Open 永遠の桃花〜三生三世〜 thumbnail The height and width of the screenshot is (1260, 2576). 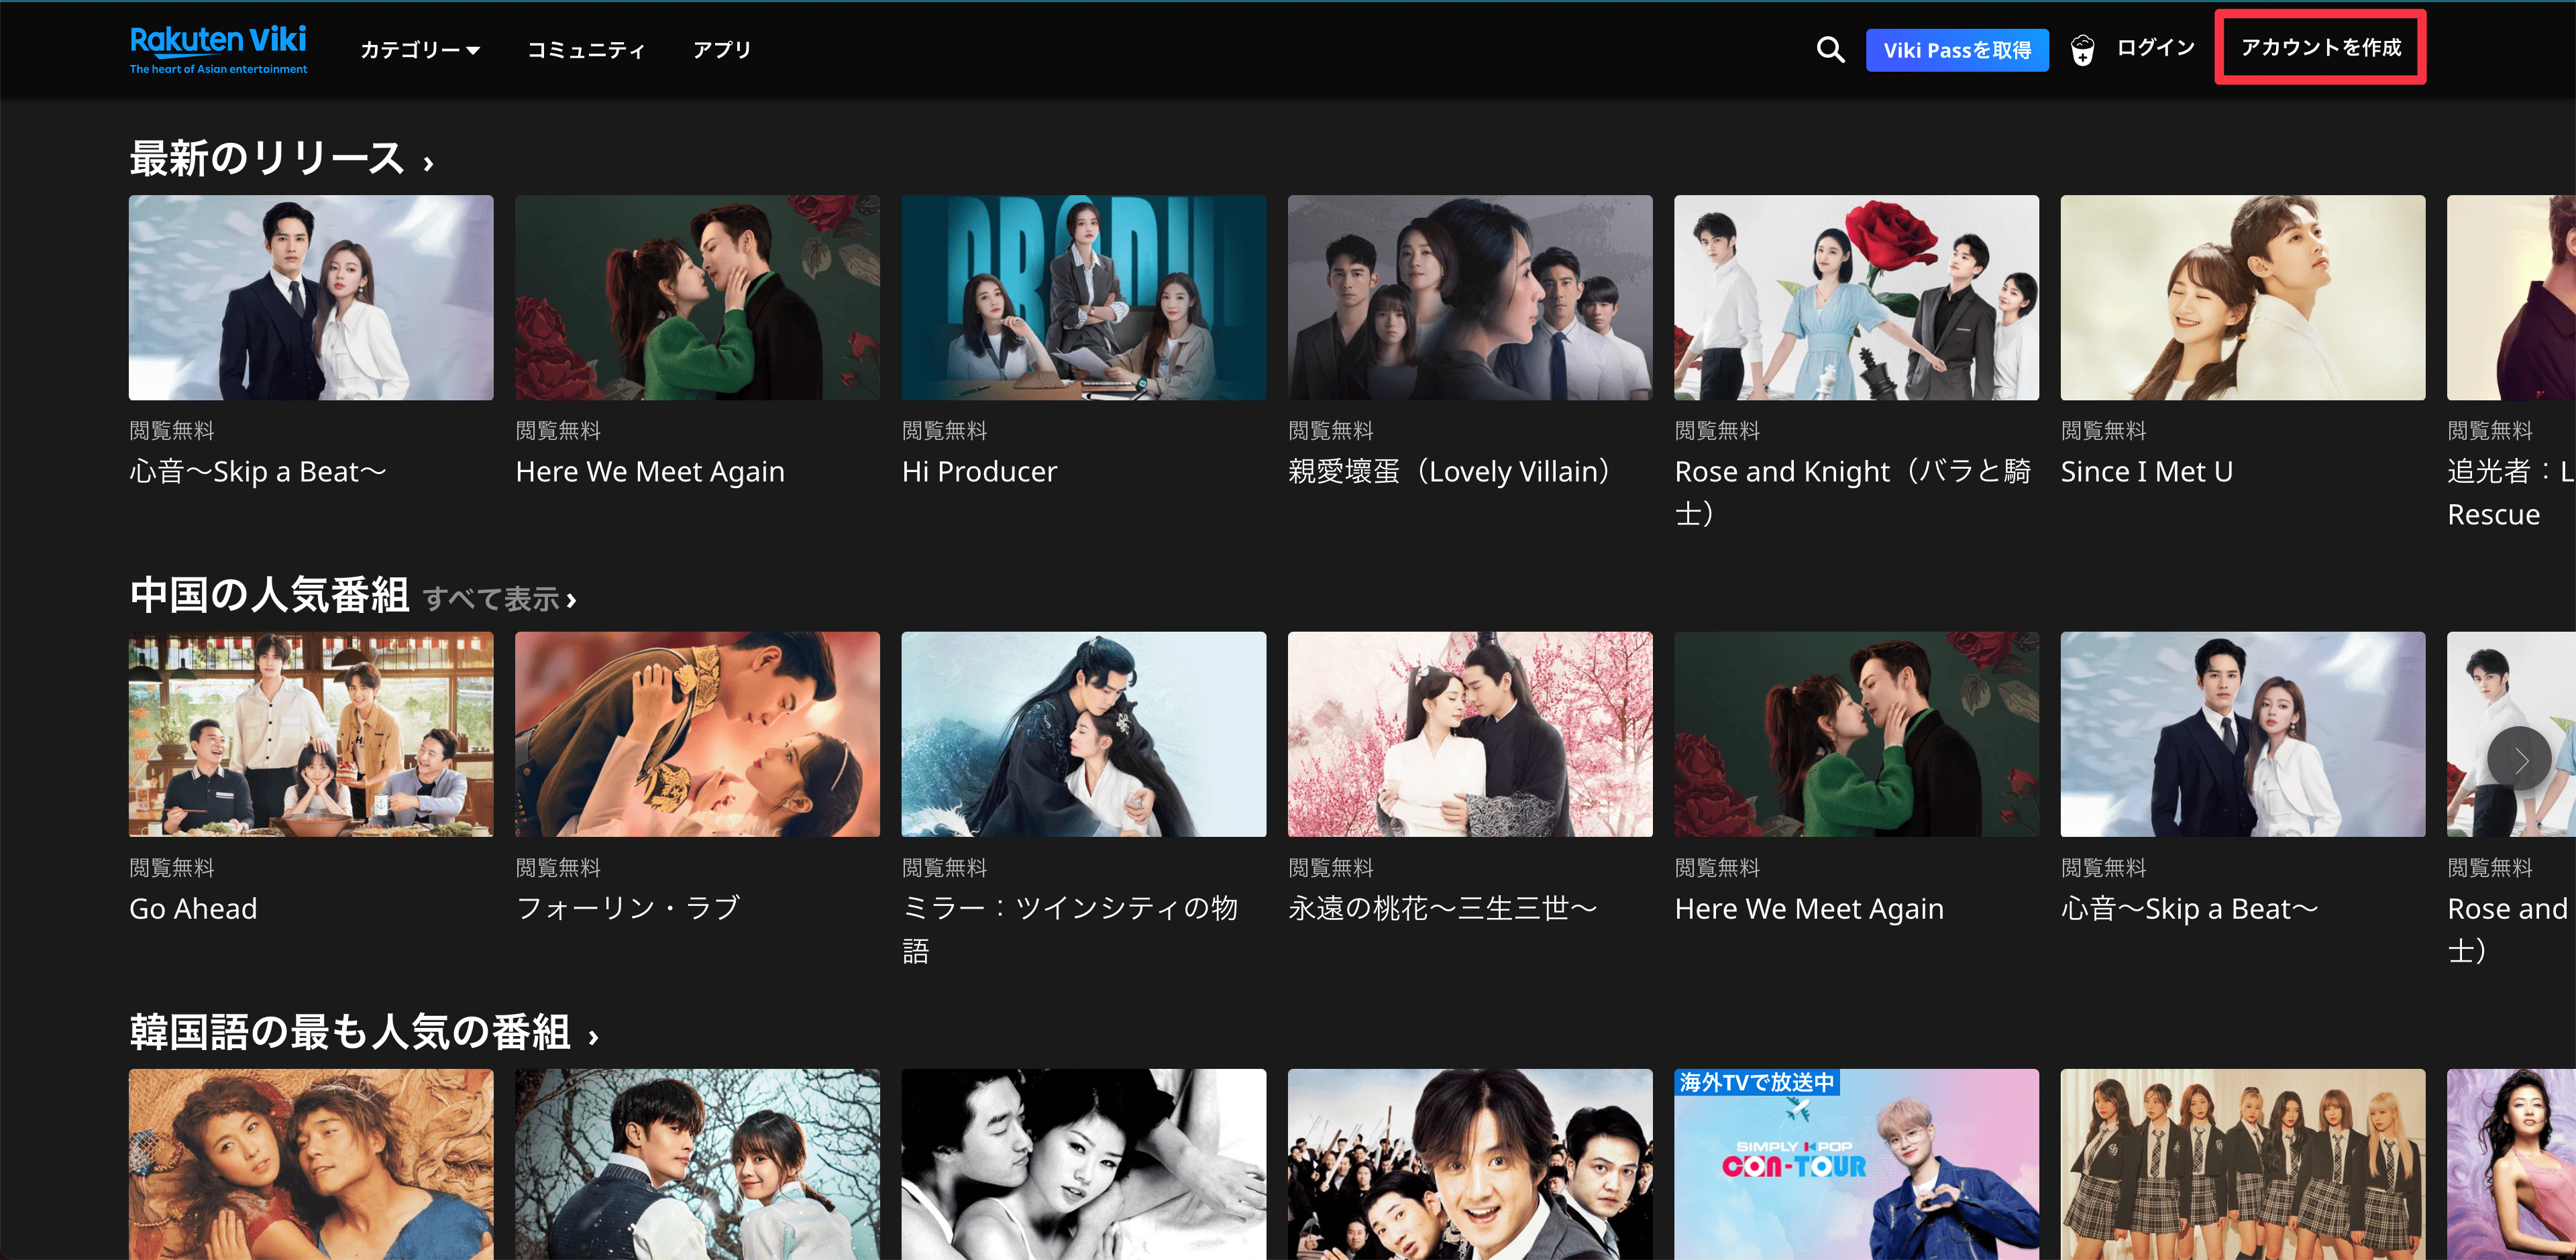[1470, 734]
